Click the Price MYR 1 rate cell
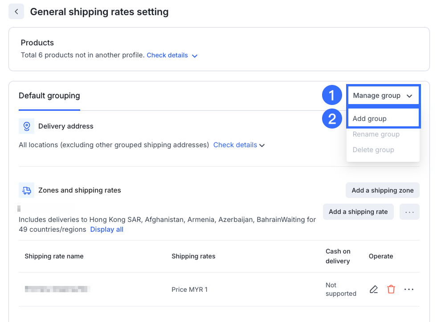Viewport: 441px width, 322px height. coord(189,290)
